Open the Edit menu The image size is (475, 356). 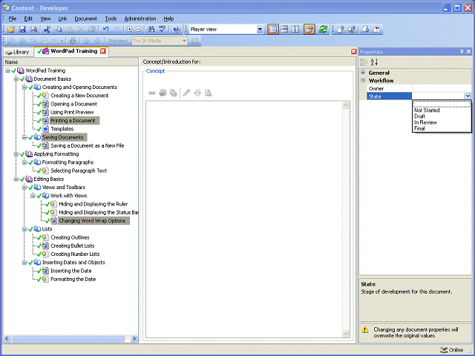(28, 19)
